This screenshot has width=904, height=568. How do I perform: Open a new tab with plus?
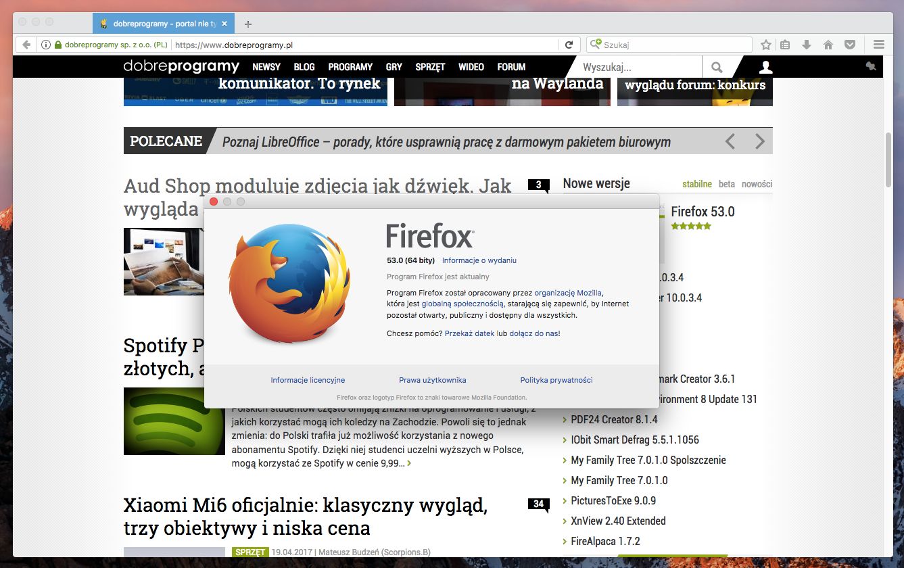(248, 24)
